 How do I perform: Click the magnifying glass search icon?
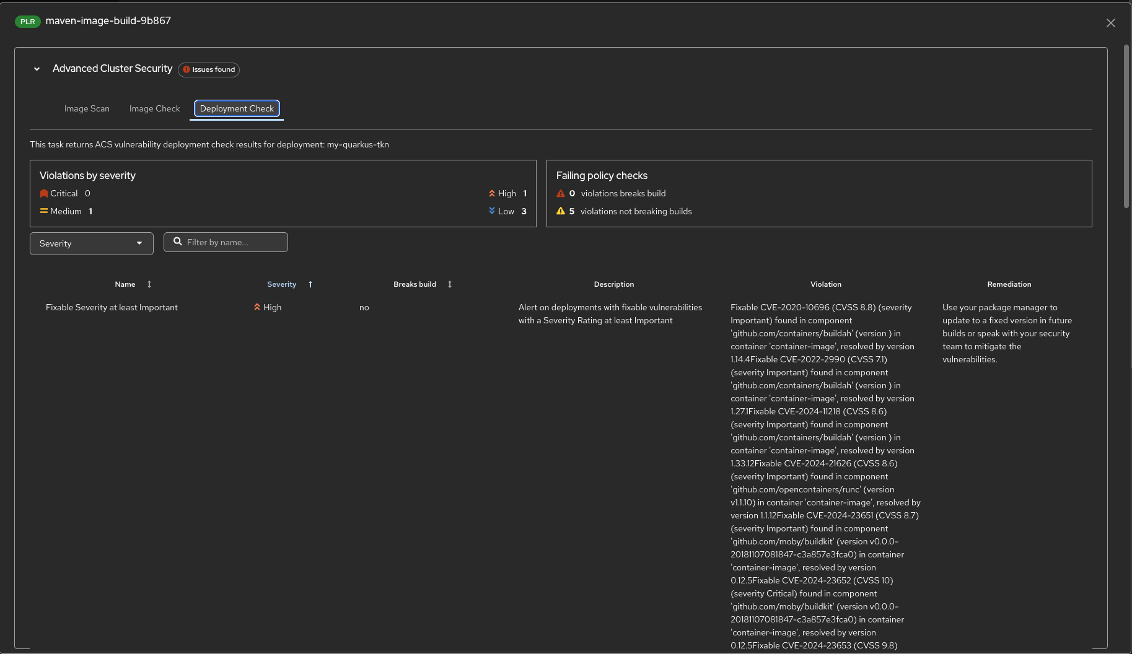coord(178,242)
